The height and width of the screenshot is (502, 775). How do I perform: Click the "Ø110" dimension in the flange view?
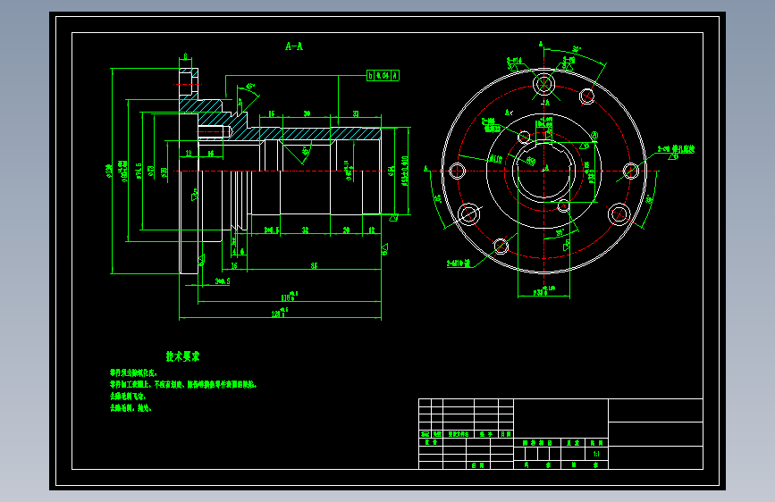(495, 159)
